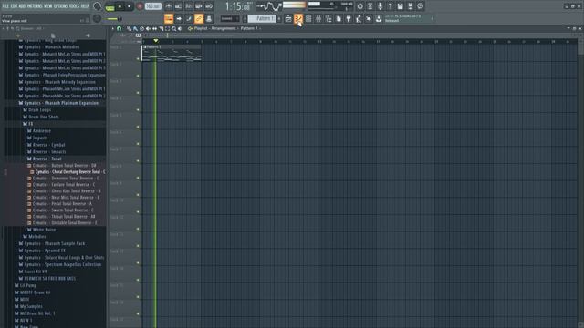
Task: Click the help question mark icon
Action: 390,6
